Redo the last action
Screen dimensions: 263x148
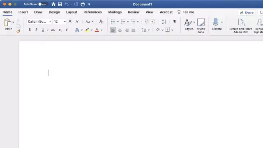tap(76, 4)
